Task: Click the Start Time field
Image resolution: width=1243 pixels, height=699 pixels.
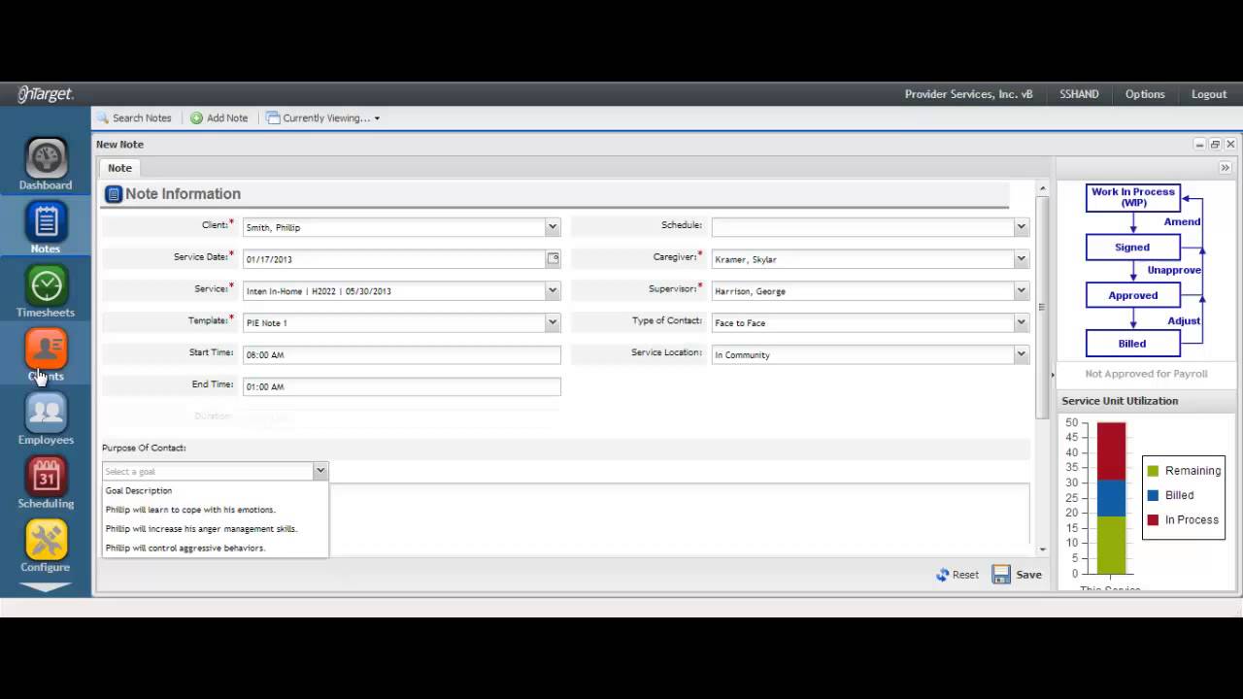Action: pyautogui.click(x=401, y=354)
